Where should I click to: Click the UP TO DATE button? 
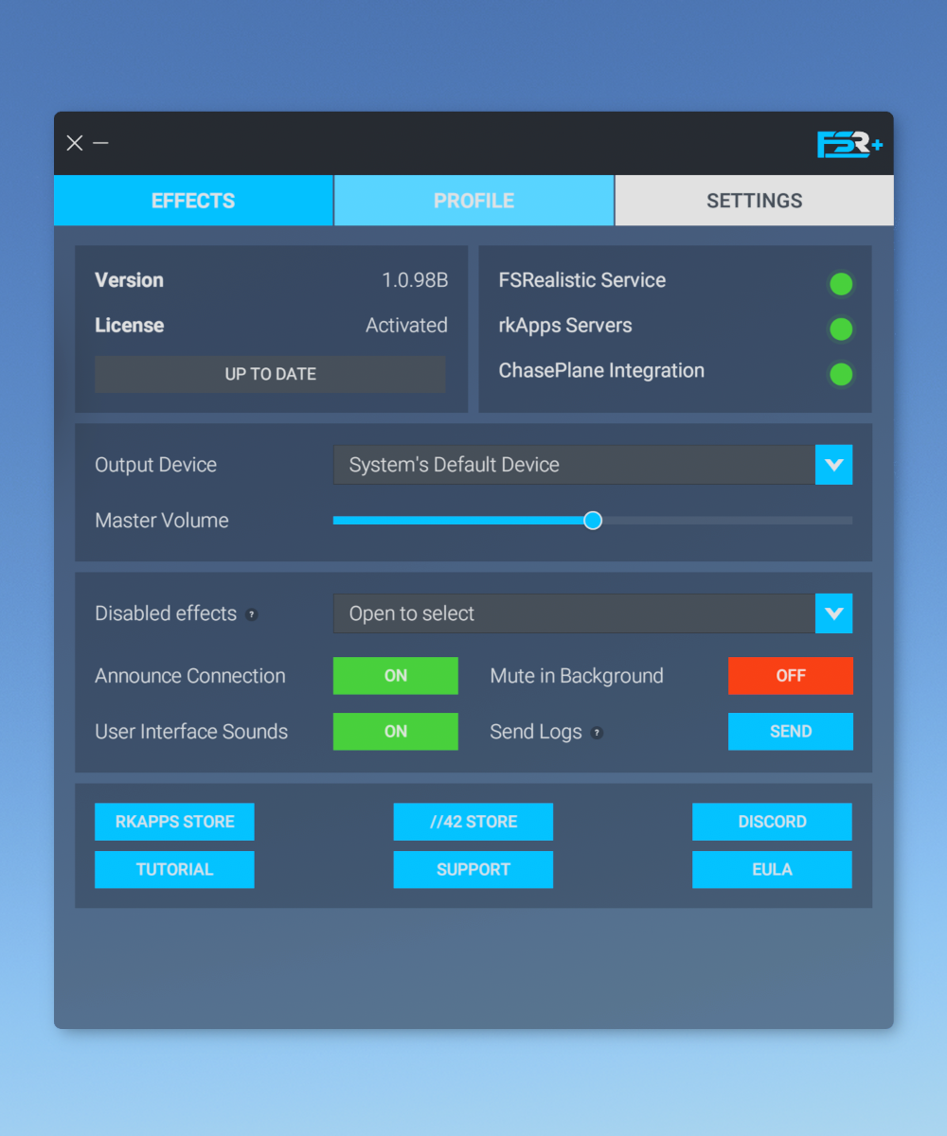tap(270, 374)
